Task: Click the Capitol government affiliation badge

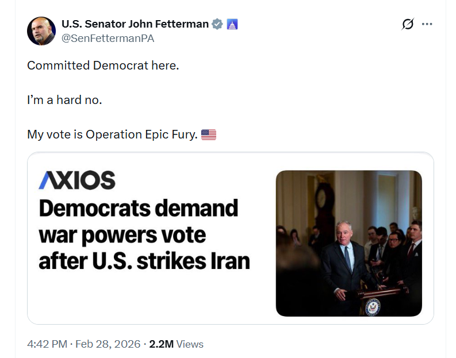Action: click(232, 24)
